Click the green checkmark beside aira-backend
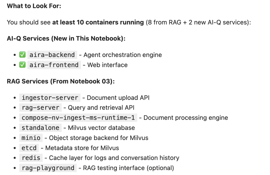Viewport: 270px width, 175px height. click(x=22, y=55)
